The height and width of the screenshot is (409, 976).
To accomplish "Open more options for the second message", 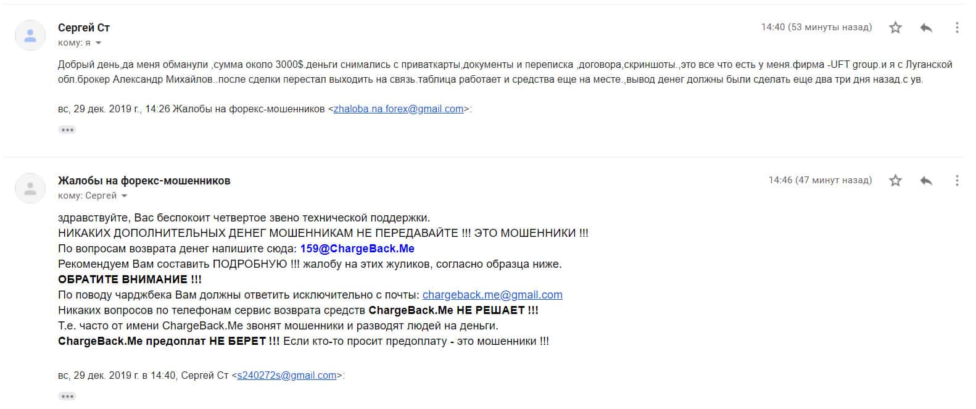I will [957, 180].
